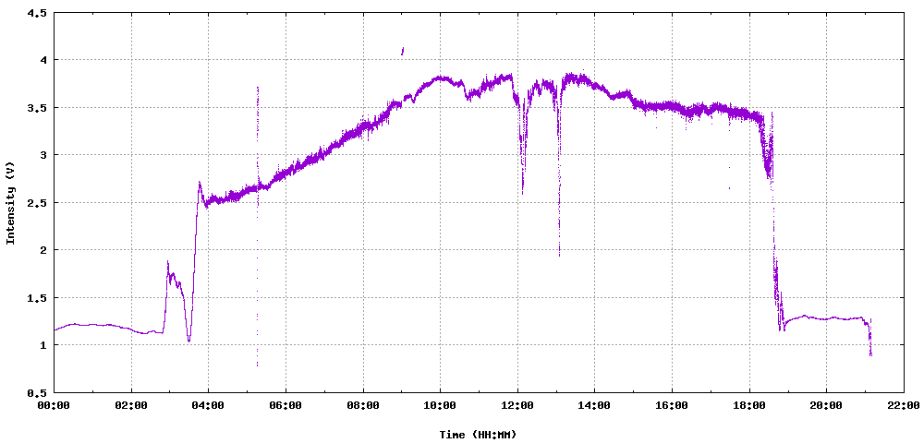Click the 06:00 x-axis tick label
This screenshot has width=924, height=443.
pos(286,405)
